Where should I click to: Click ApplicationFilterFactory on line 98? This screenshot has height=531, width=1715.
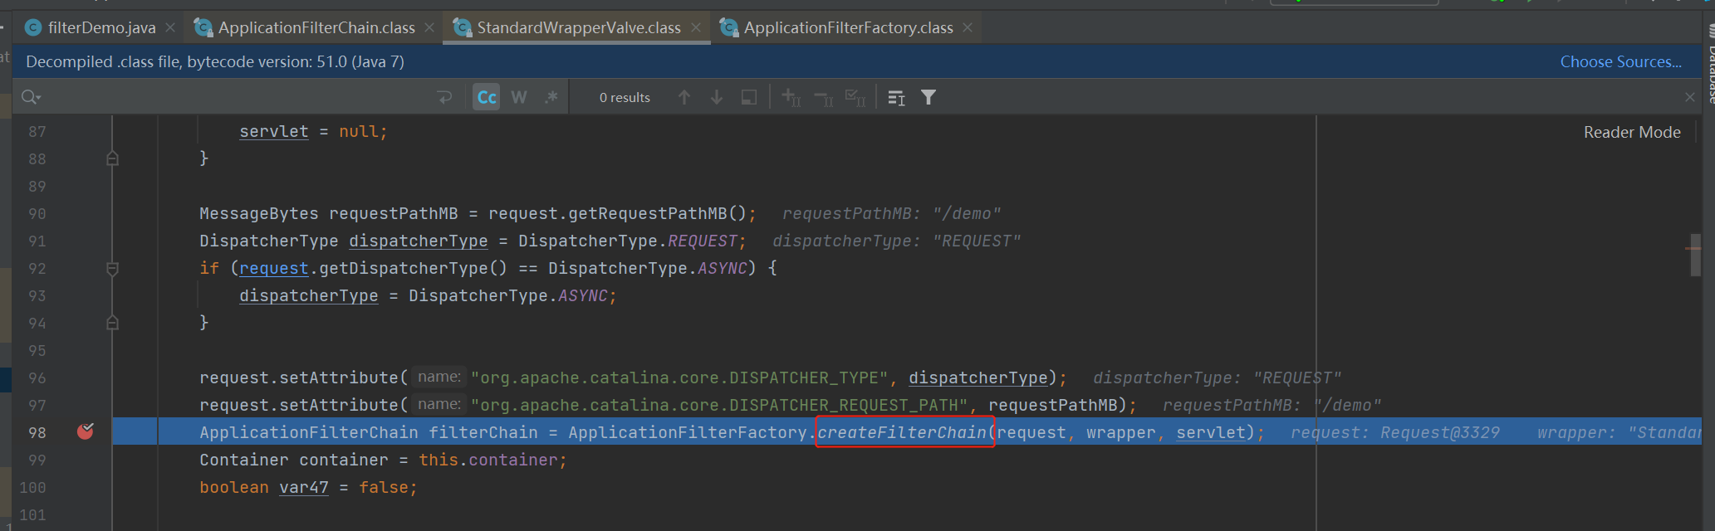688,432
